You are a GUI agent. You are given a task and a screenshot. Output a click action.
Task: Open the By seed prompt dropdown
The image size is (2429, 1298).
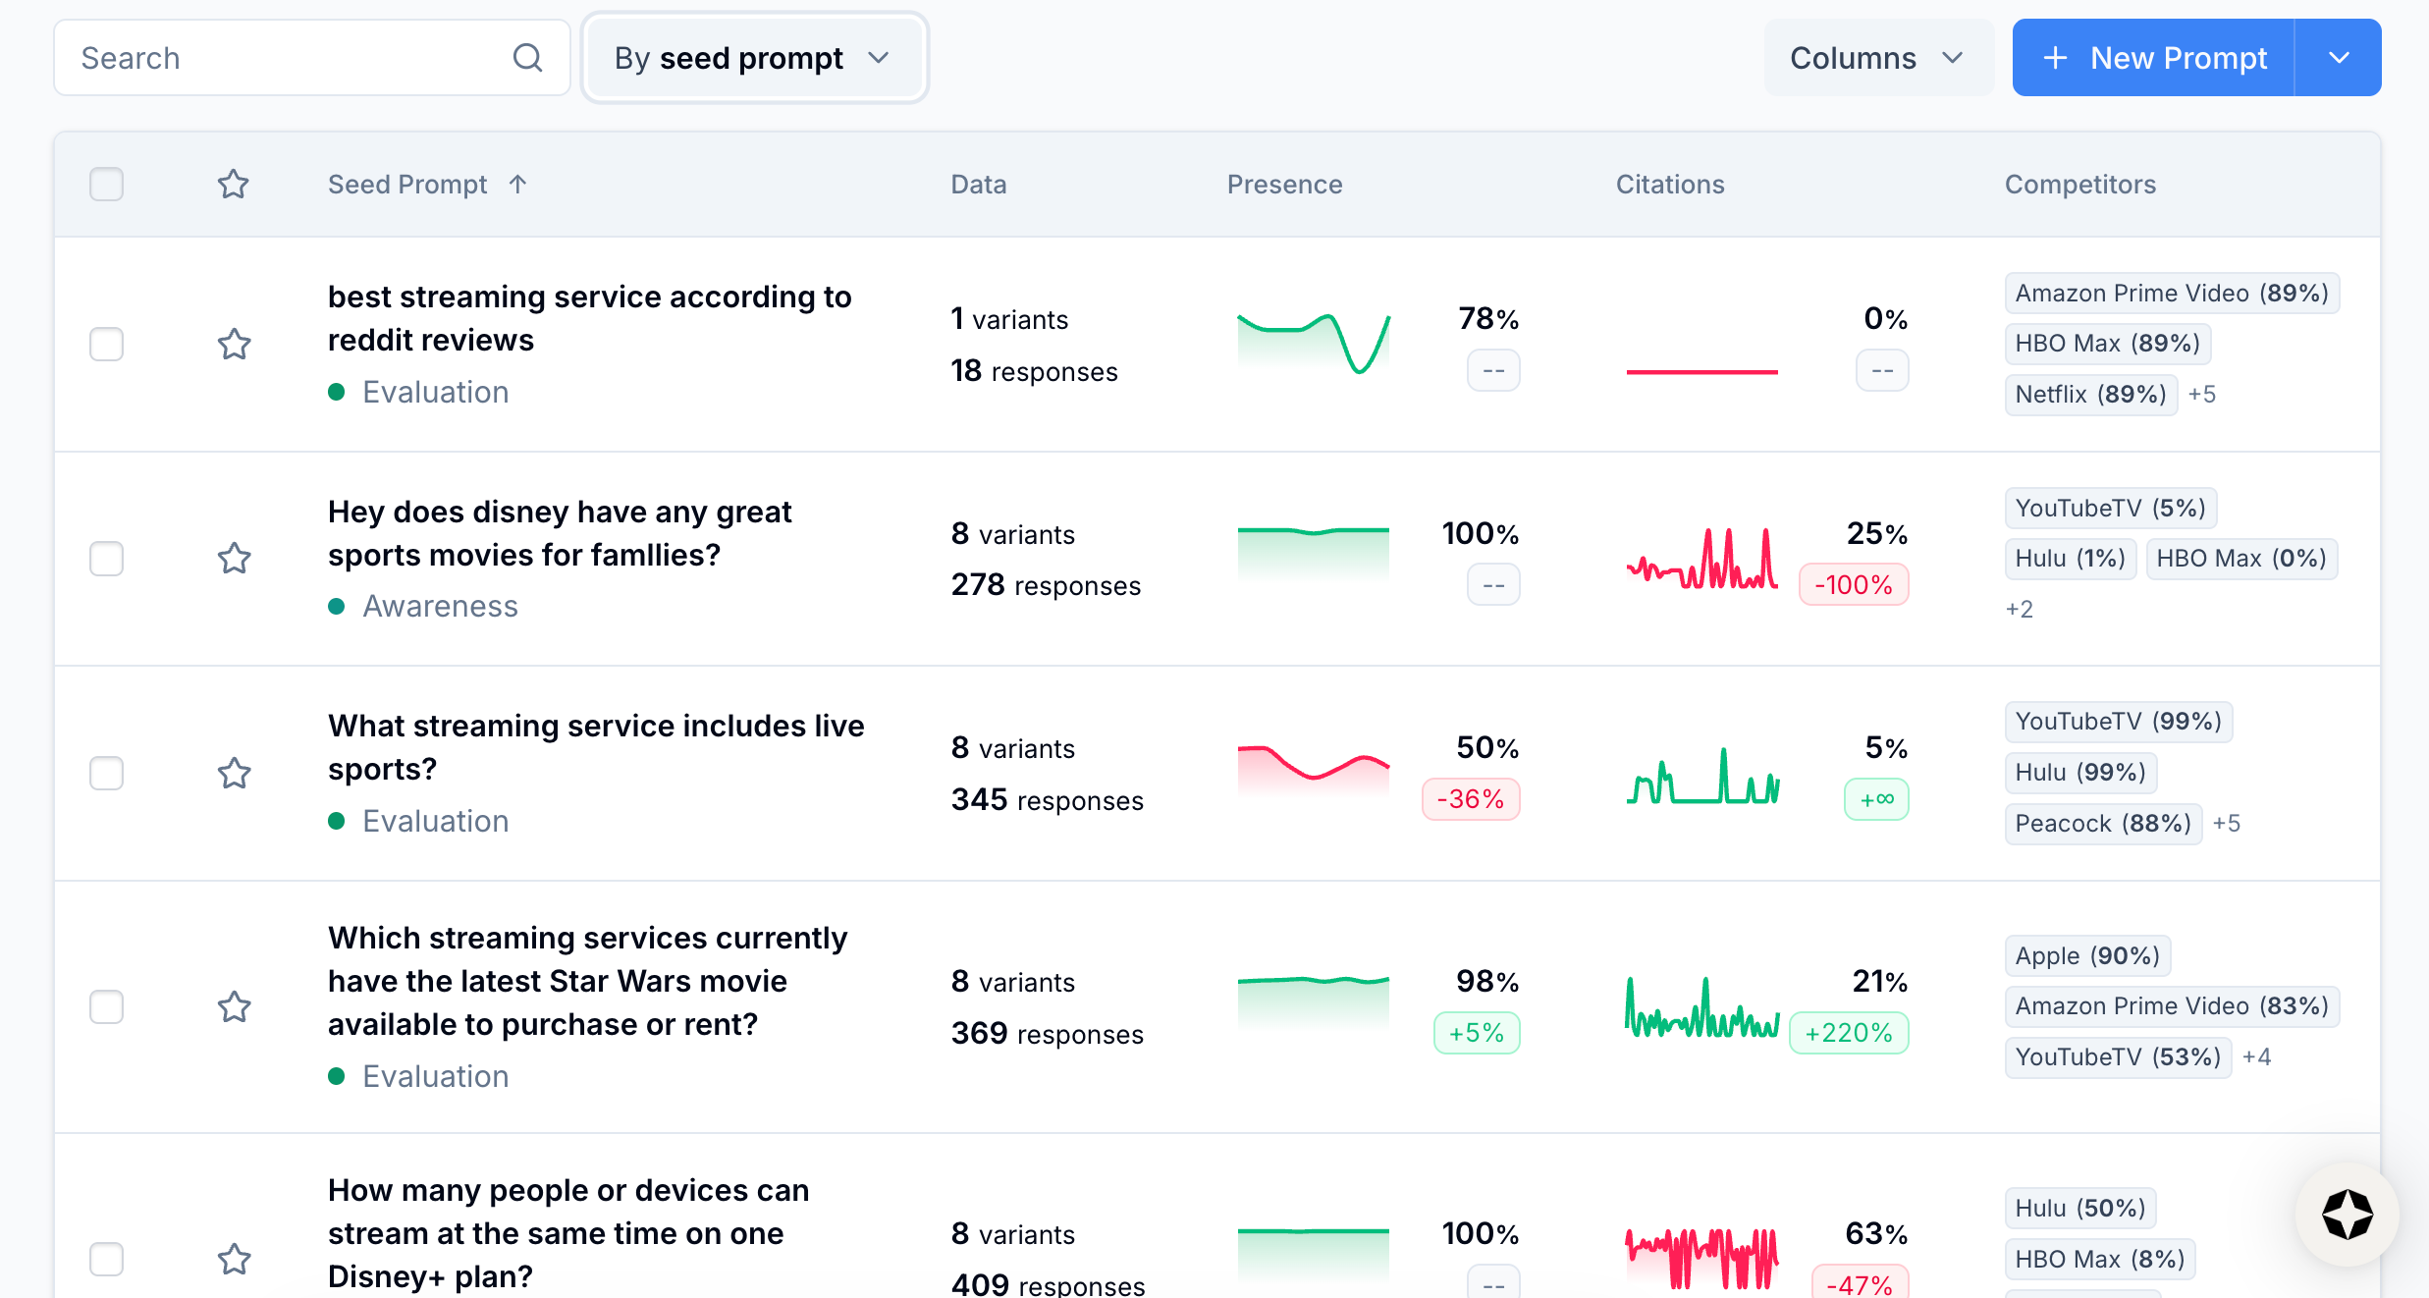pos(753,58)
